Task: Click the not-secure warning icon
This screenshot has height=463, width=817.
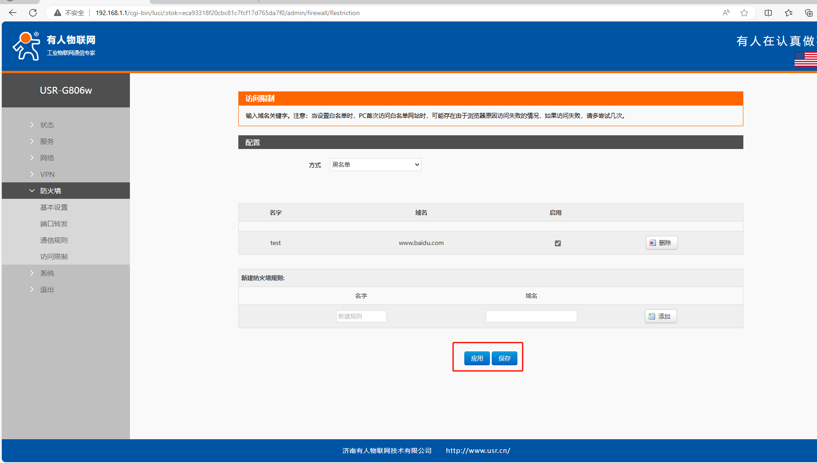Action: point(58,13)
